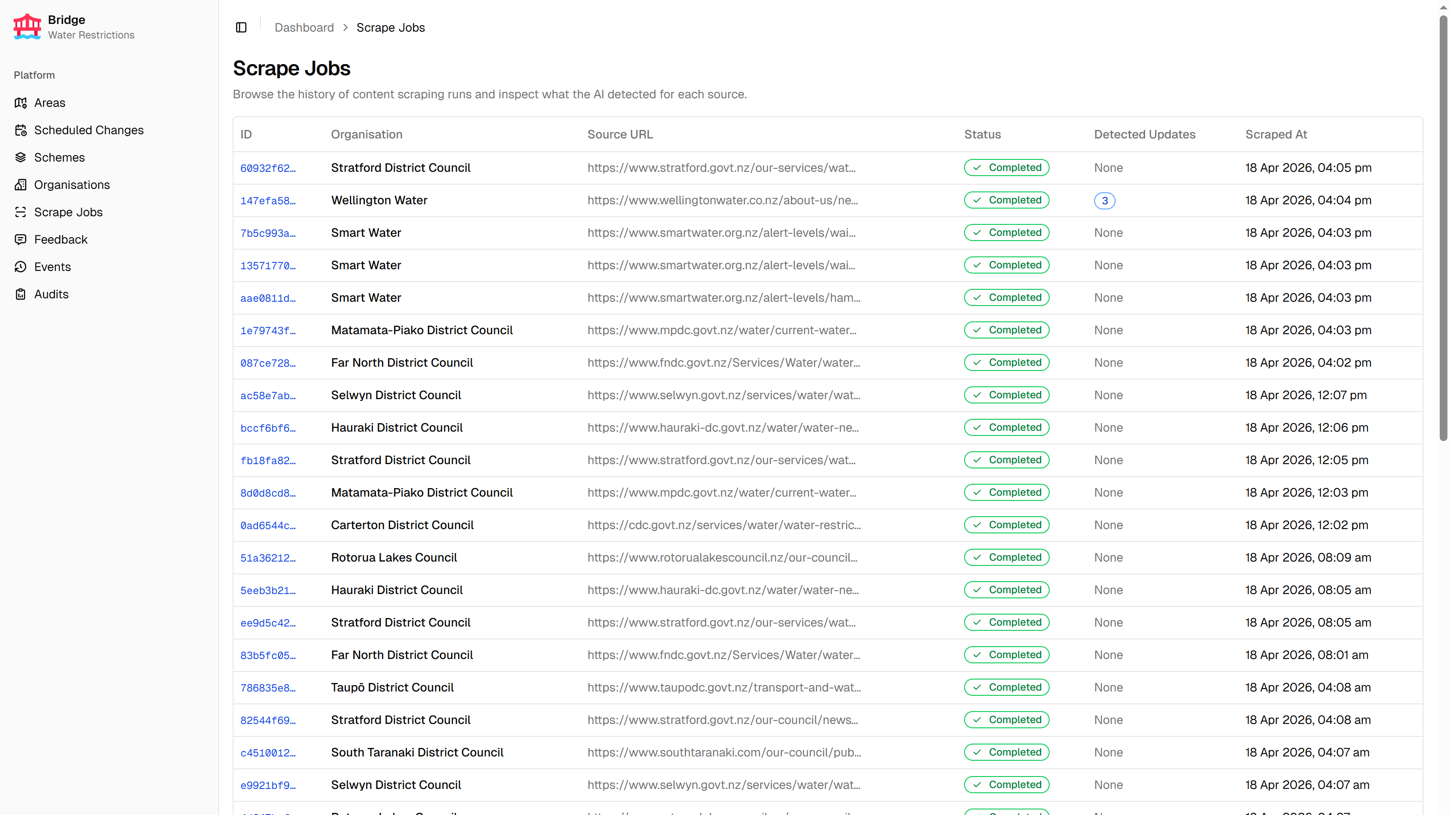
Task: Click the detected updates badge showing 3
Action: [x=1104, y=201]
